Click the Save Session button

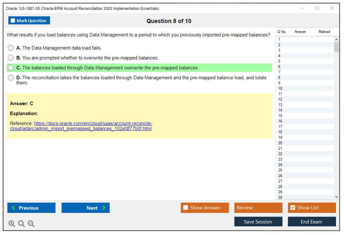[x=258, y=222]
